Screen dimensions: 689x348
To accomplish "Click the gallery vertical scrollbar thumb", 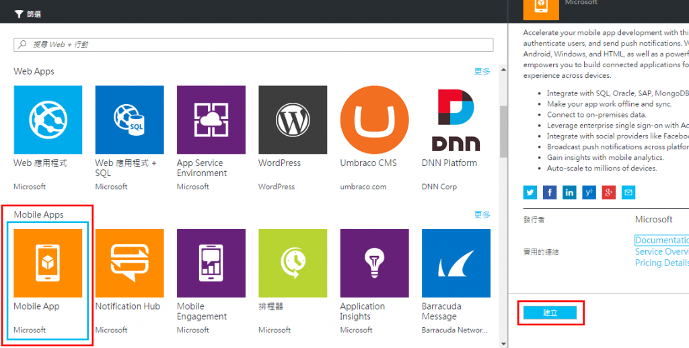I will (503, 132).
